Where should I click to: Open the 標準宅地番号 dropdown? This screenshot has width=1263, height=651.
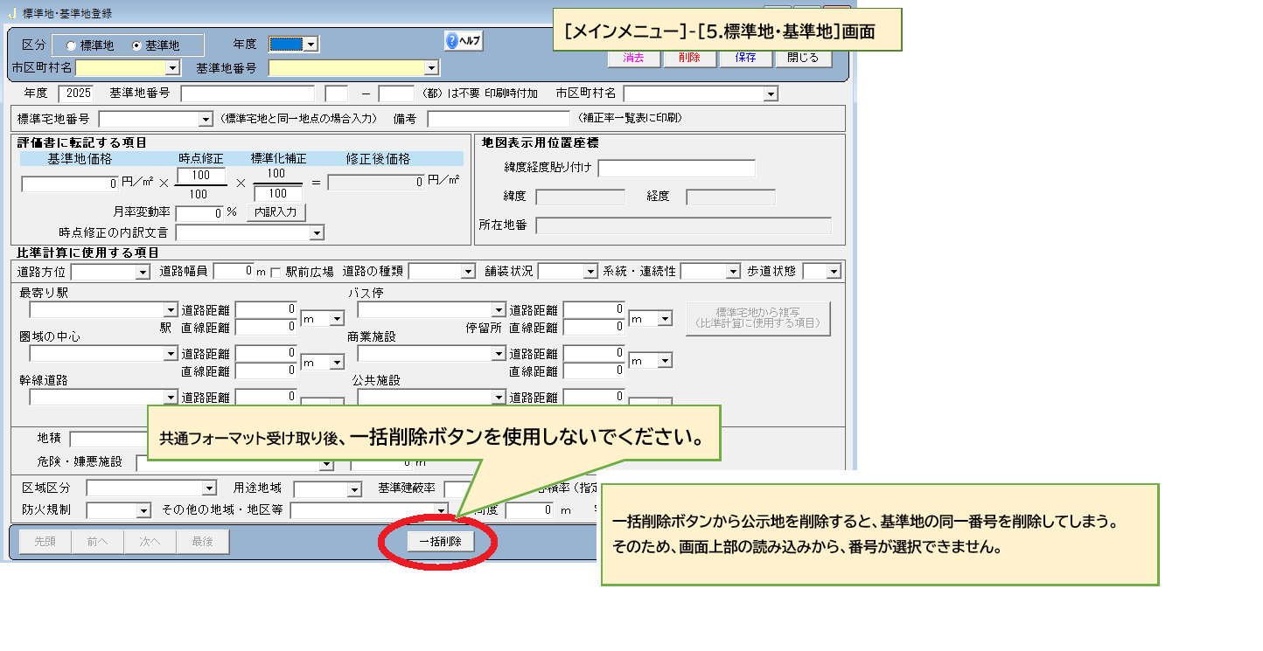coord(206,119)
